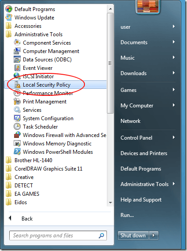187x251 pixels.
Task: Click the Creative folder icon
Action: [9, 177]
